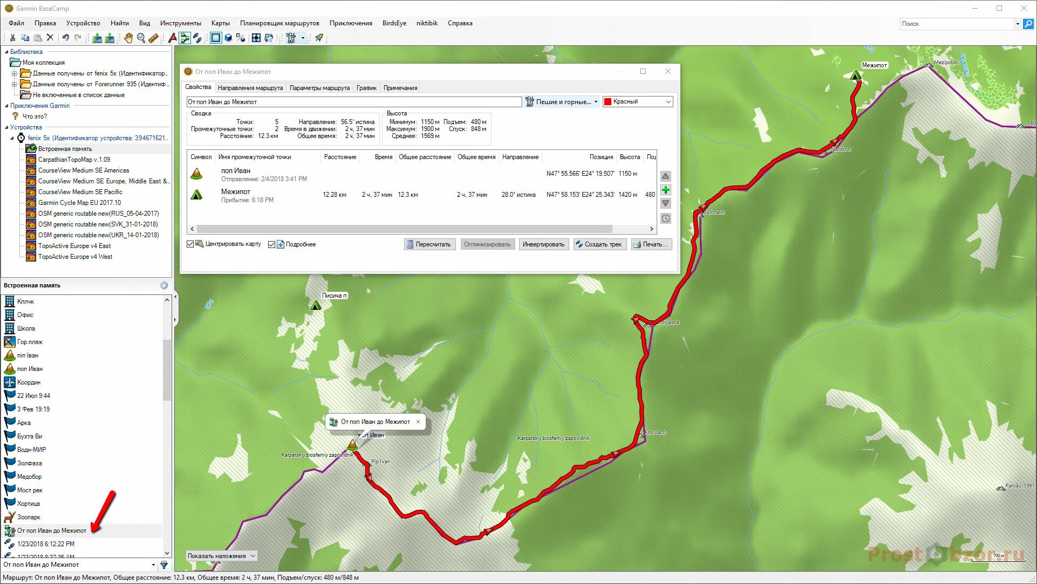
Task: Switch to 3D map view icon
Action: point(228,38)
